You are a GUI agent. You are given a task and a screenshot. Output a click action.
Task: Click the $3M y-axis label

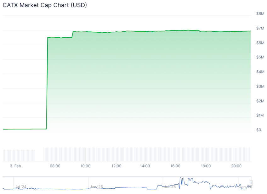tap(260, 86)
